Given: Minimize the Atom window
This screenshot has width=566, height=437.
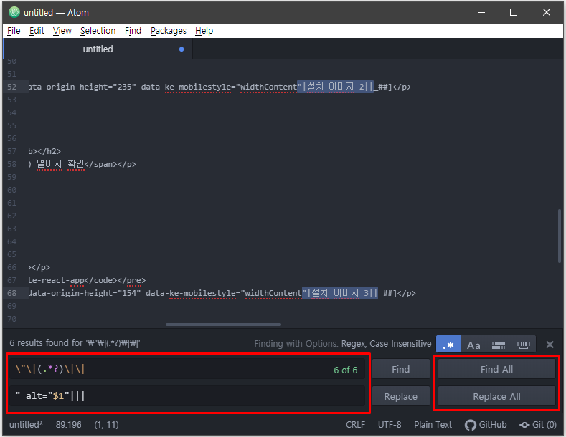Looking at the screenshot, I should [481, 12].
